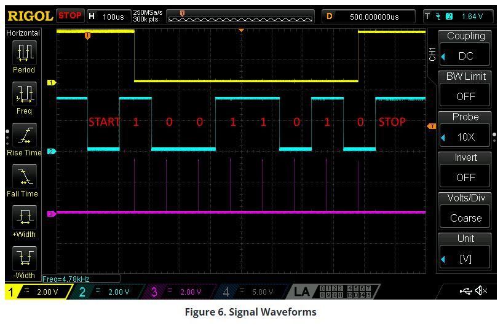Click the red STOP status indicator
The width and height of the screenshot is (503, 326).
click(70, 15)
